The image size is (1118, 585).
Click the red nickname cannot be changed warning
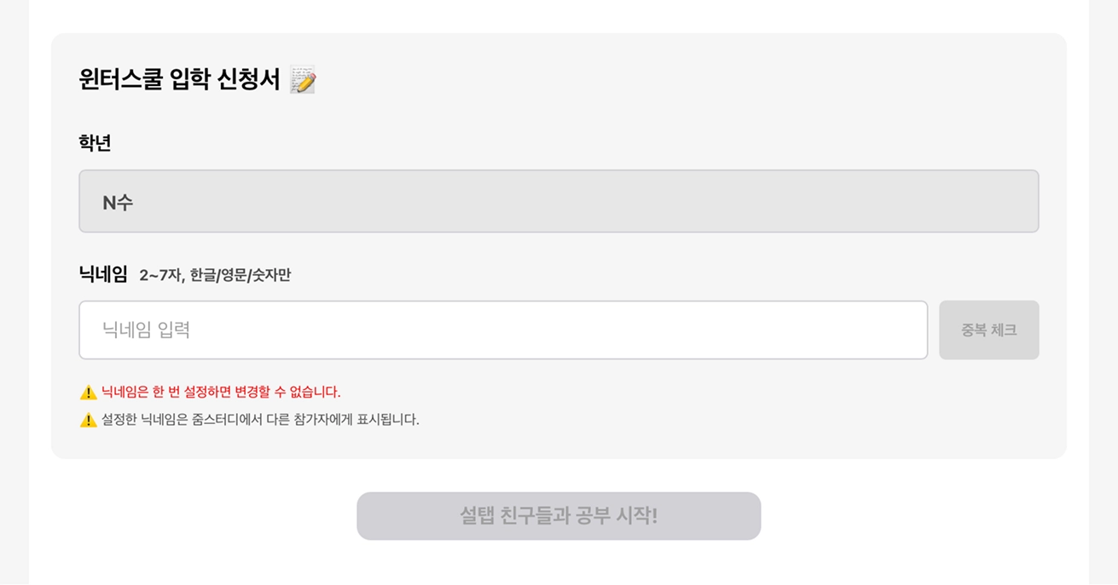click(x=221, y=393)
